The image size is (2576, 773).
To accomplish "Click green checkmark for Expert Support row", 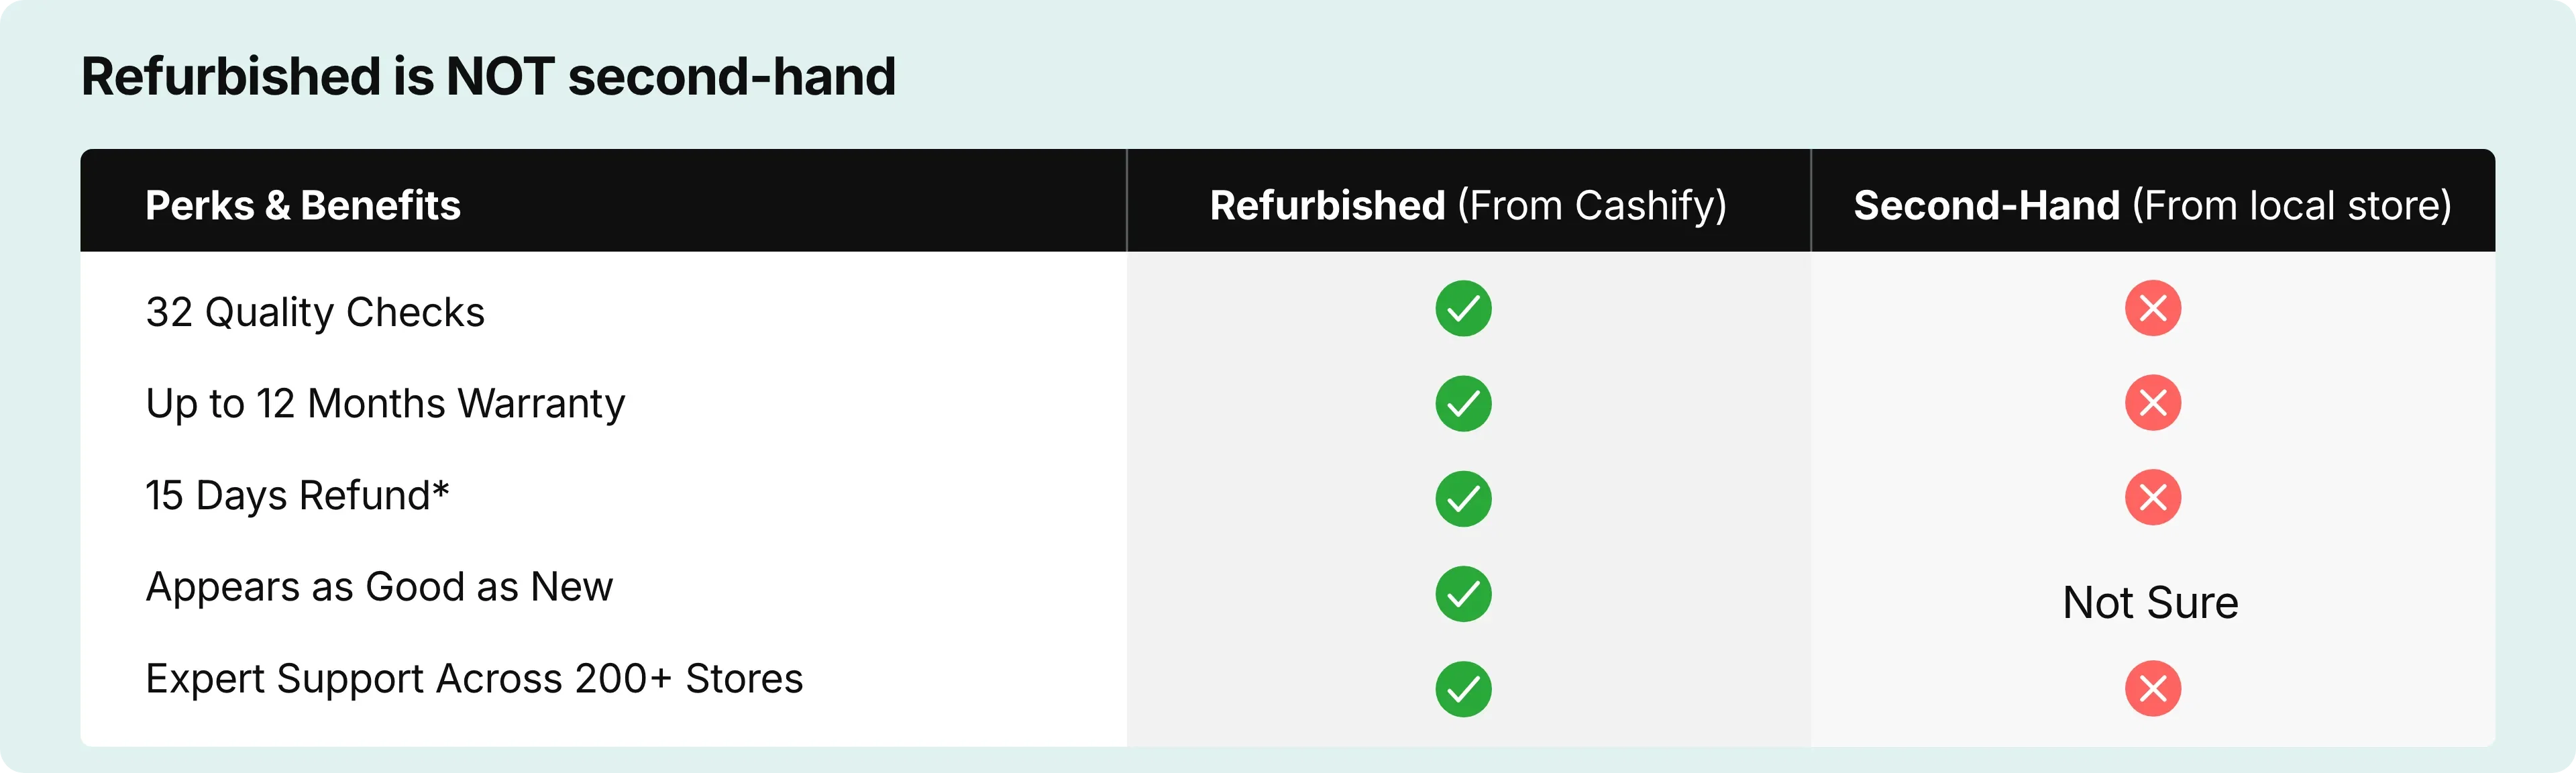I will [x=1463, y=689].
